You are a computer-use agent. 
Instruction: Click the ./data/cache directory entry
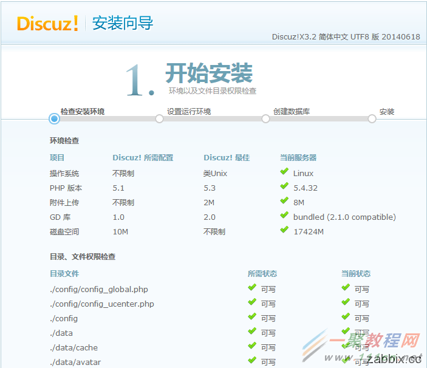[74, 348]
